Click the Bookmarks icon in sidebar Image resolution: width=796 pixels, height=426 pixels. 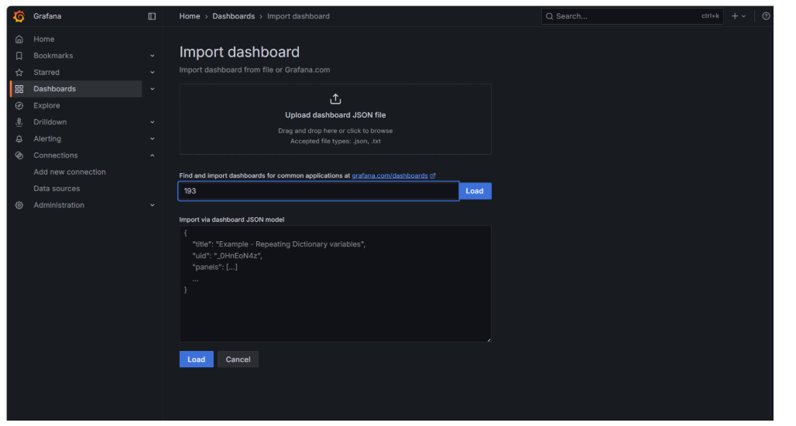pyautogui.click(x=19, y=56)
